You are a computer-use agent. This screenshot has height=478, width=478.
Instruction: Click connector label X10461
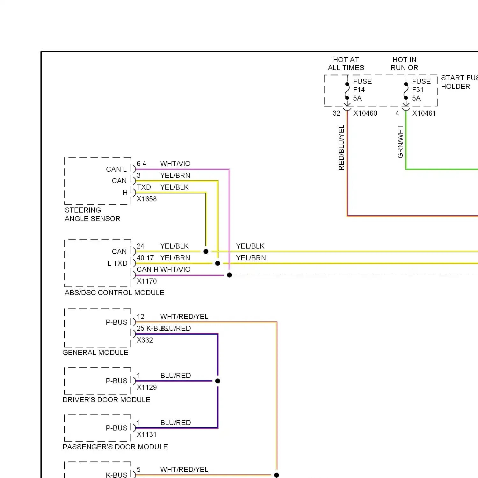point(424,113)
